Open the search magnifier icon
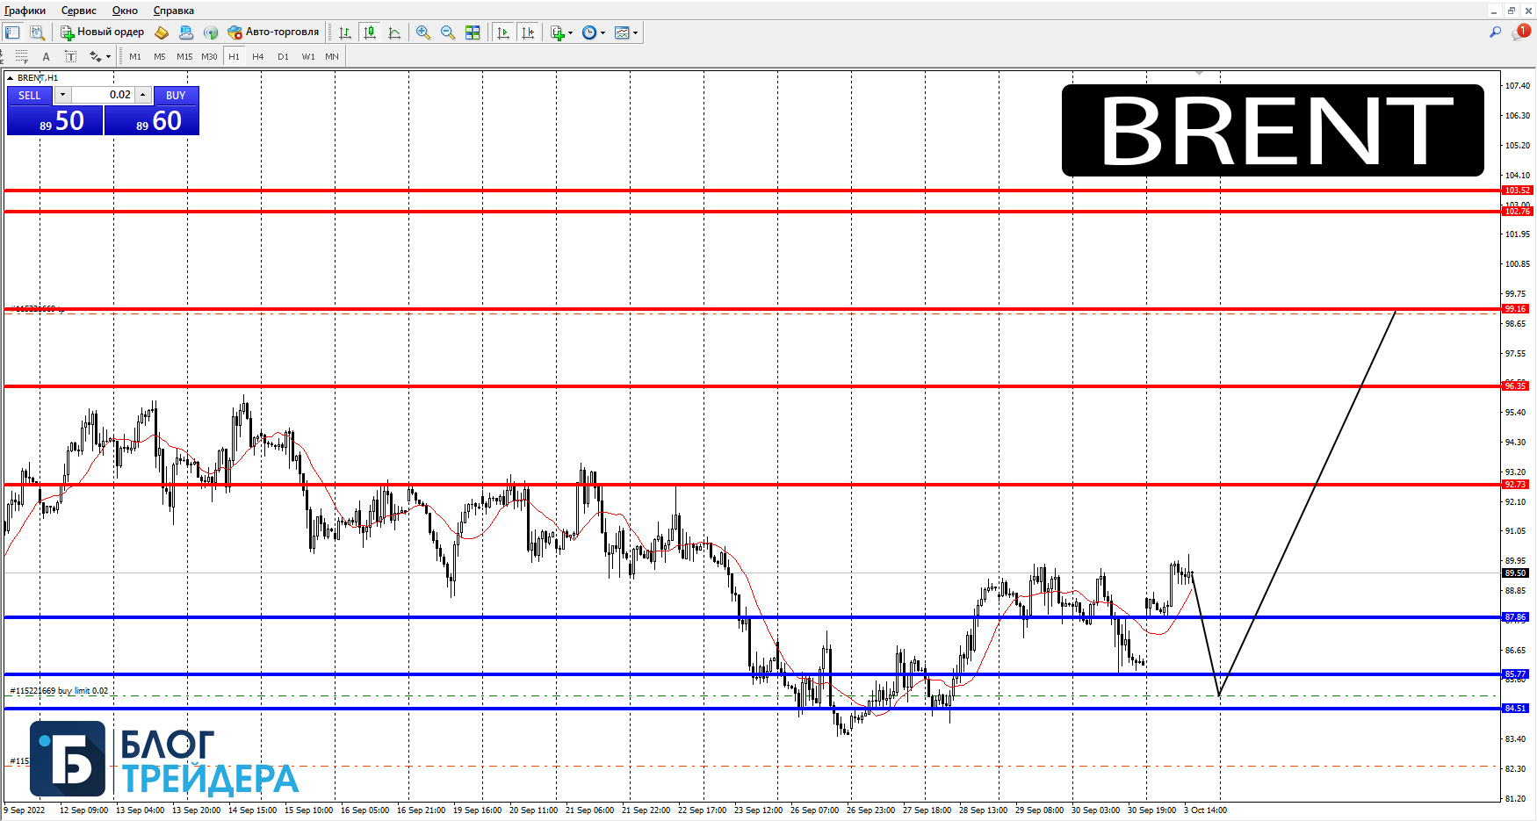This screenshot has width=1537, height=821. click(1495, 32)
